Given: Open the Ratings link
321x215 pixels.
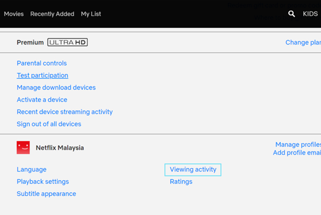Looking at the screenshot, I should tap(181, 182).
